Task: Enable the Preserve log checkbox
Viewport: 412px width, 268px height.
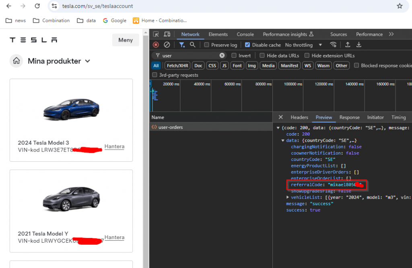Action: (x=207, y=45)
